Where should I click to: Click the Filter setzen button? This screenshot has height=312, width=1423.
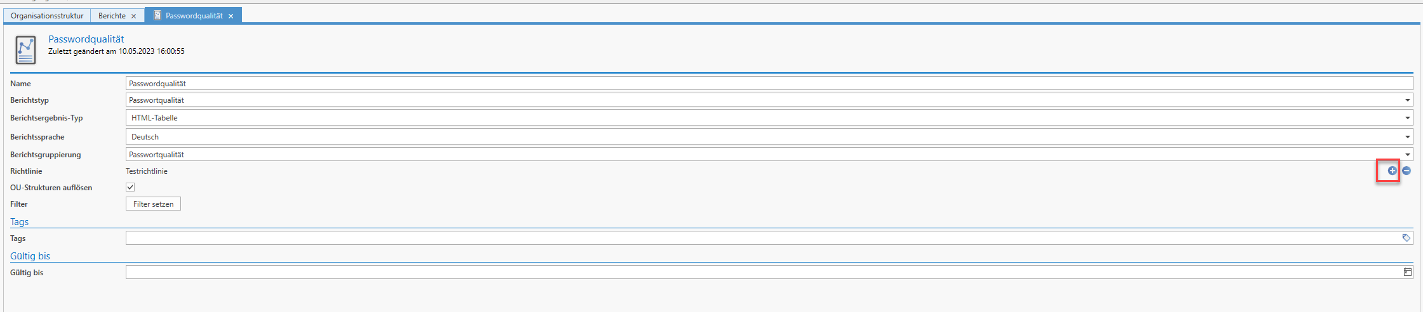[x=153, y=204]
